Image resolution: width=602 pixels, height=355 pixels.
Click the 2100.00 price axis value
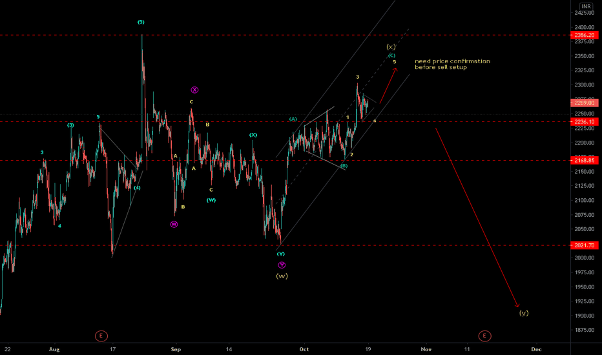click(585, 200)
